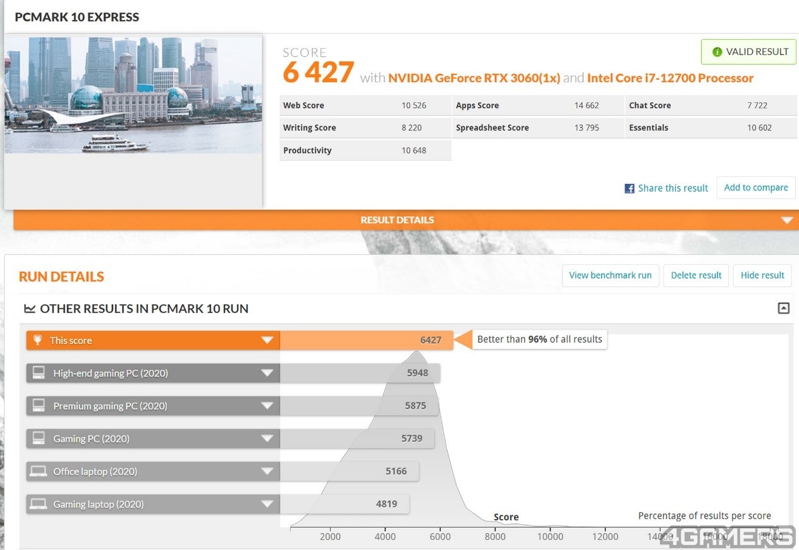Screen dimensions: 799x550
Task: Click the Facebook icon next to Share this result
Action: 630,188
